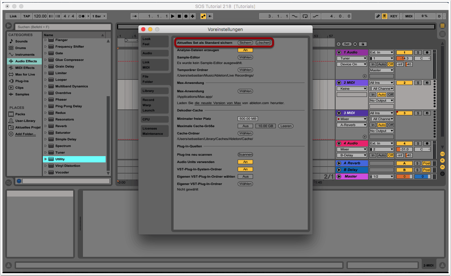The image size is (451, 276).
Task: Click Sichern to save default set
Action: tap(245, 43)
